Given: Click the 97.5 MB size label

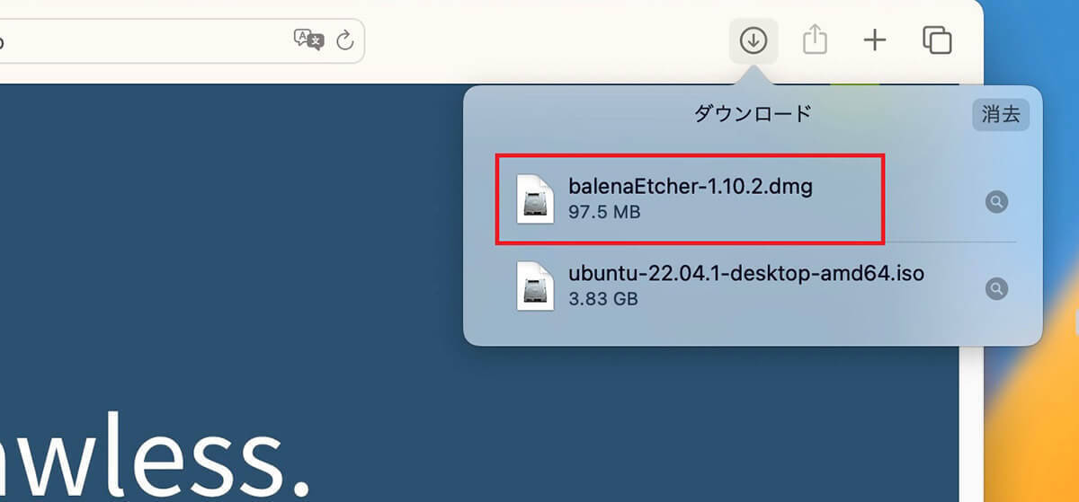Looking at the screenshot, I should [x=603, y=213].
